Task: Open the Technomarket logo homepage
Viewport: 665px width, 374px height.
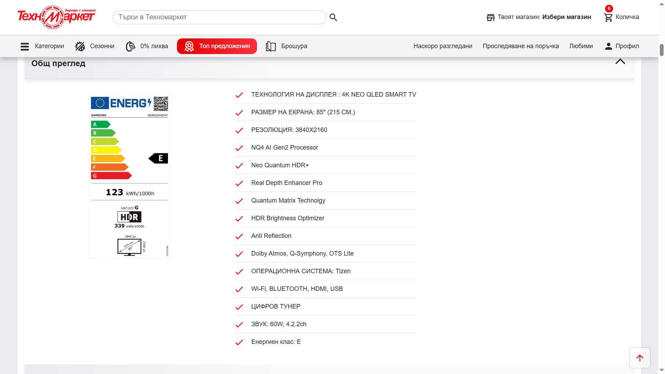Action: coord(56,17)
